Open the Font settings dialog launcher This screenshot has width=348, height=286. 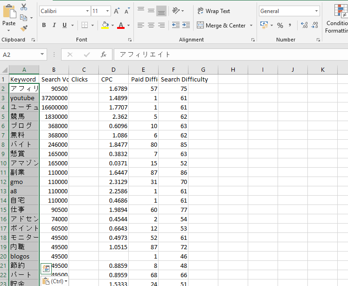tap(130, 40)
